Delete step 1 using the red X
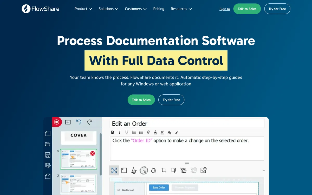 coord(93,153)
